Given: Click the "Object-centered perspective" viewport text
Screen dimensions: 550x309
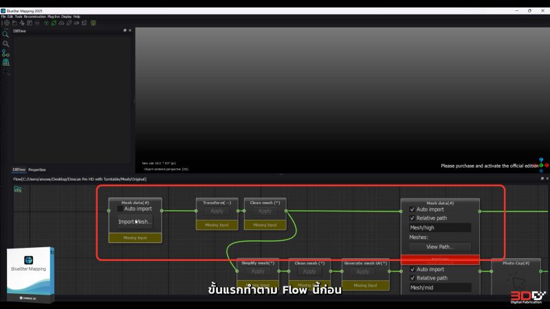Looking at the screenshot, I should point(166,169).
